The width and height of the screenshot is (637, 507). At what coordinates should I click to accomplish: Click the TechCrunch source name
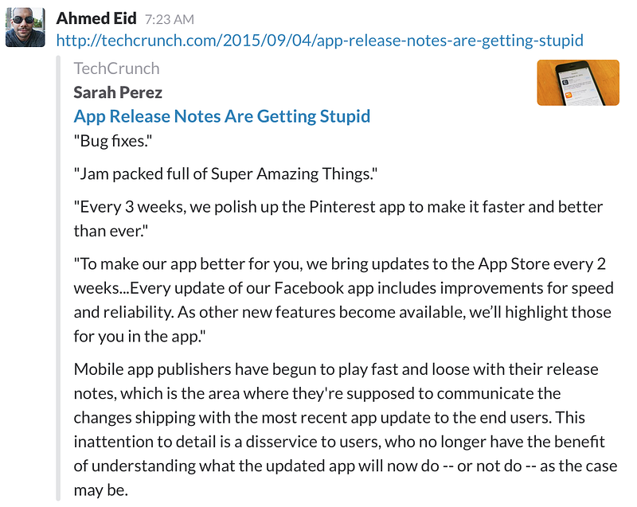pyautogui.click(x=116, y=68)
